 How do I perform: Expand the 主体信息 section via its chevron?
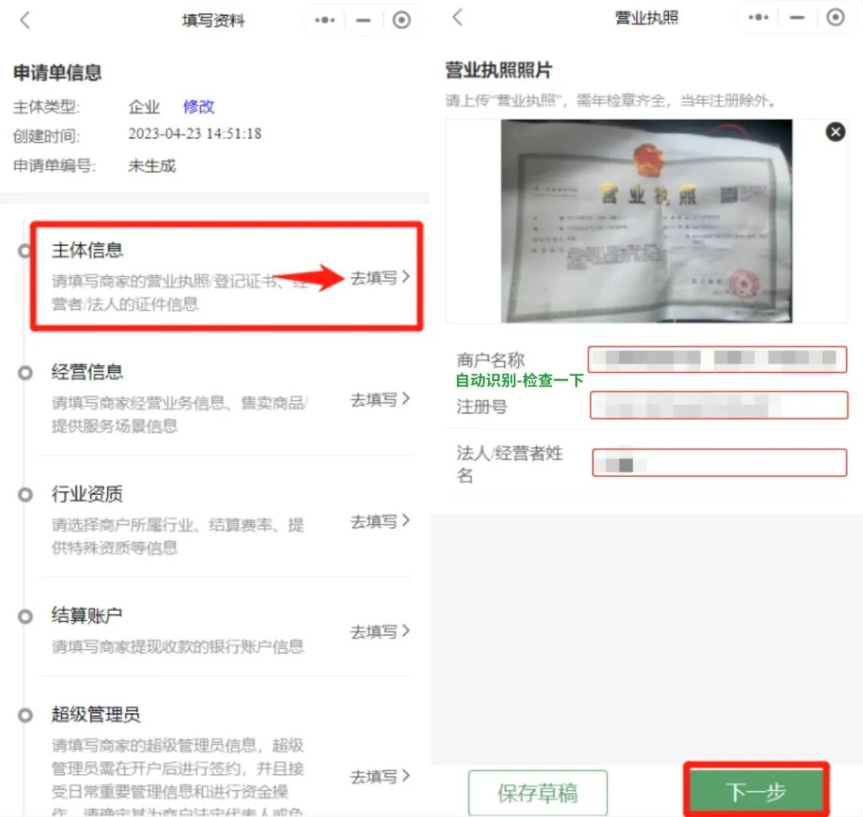coord(407,278)
